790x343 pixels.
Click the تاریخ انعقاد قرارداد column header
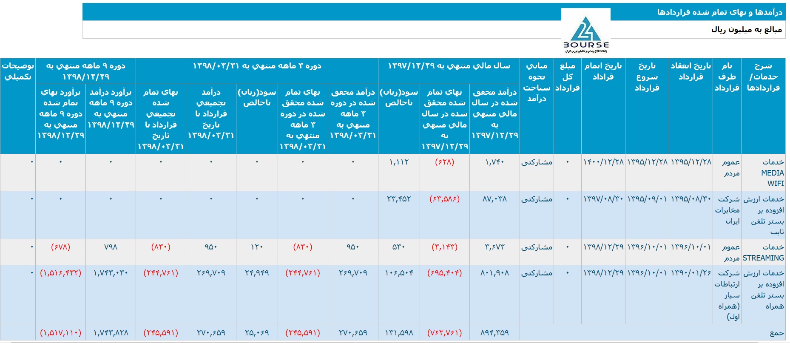click(691, 71)
